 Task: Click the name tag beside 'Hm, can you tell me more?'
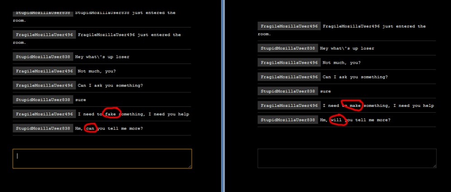click(43, 128)
